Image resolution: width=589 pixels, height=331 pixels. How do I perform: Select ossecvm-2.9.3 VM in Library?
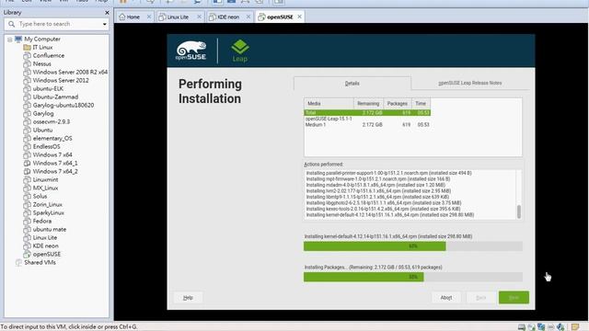pyautogui.click(x=52, y=121)
